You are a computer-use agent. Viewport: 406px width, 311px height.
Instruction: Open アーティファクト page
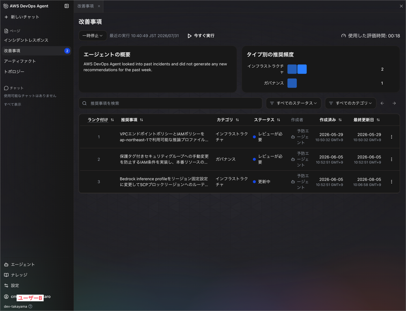(x=19, y=61)
